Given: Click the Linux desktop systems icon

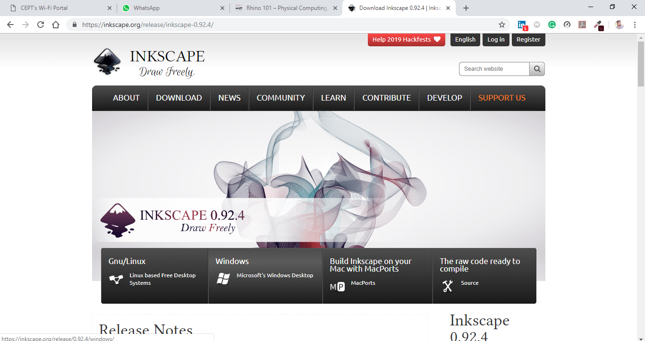Looking at the screenshot, I should tap(116, 279).
